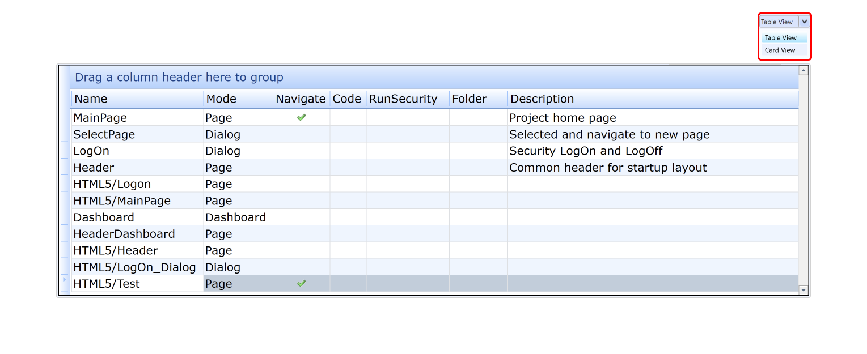Toggle Navigate checkmark for HTML5/Test row
The width and height of the screenshot is (867, 354).
tap(302, 283)
